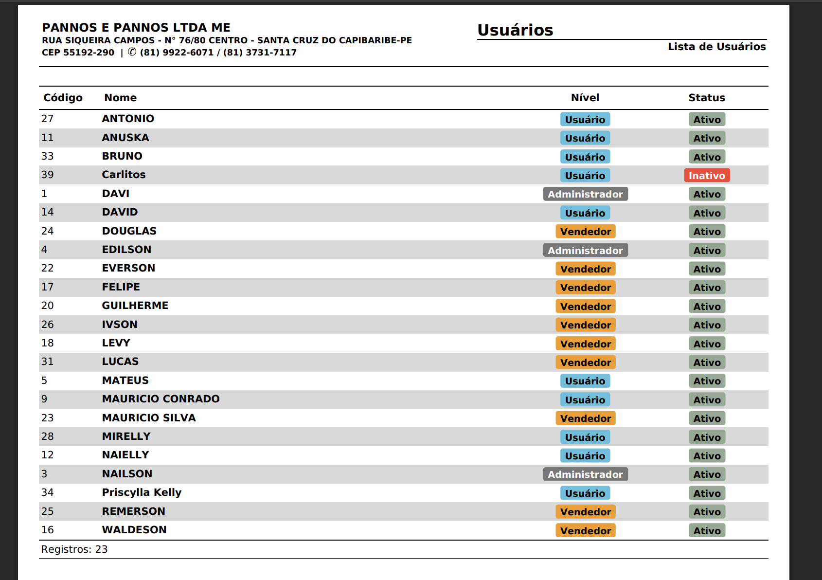The width and height of the screenshot is (822, 580).
Task: Click the Registros: 23 footer text
Action: point(74,549)
